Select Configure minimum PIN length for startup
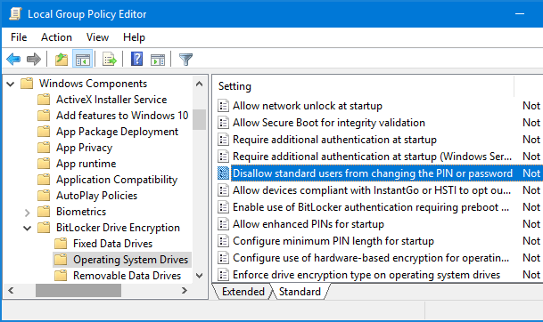 (x=333, y=241)
